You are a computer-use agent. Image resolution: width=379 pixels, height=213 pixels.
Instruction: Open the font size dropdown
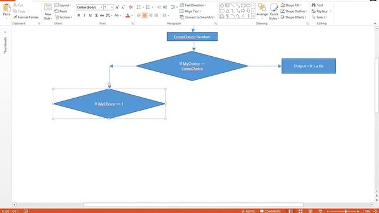pyautogui.click(x=112, y=7)
